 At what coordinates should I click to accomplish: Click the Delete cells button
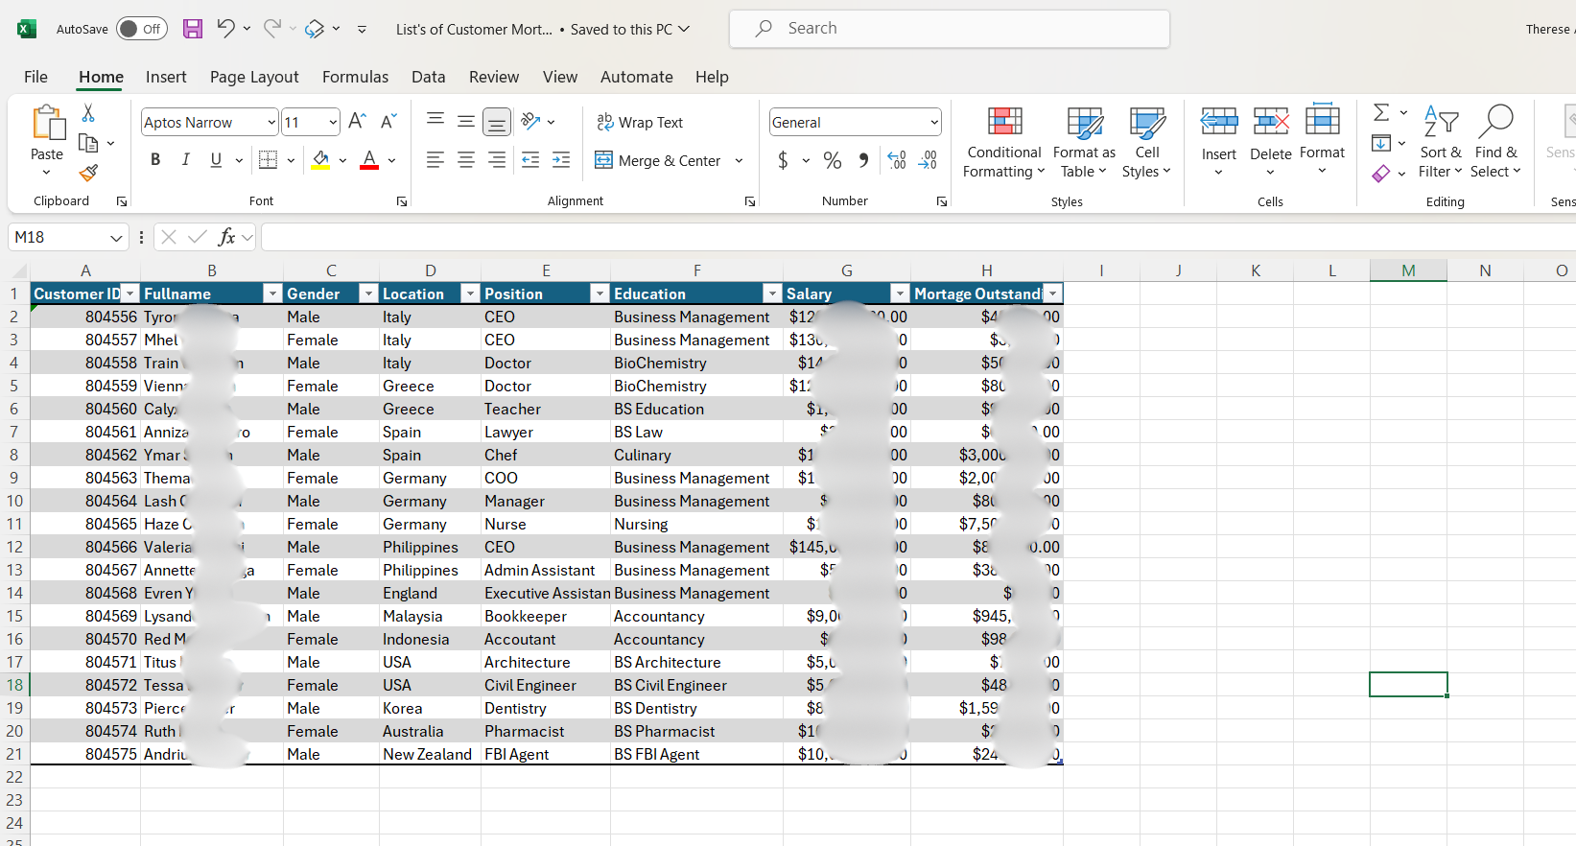(x=1271, y=142)
